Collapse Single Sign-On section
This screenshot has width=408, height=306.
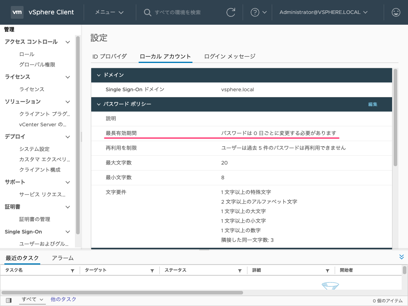(68, 232)
